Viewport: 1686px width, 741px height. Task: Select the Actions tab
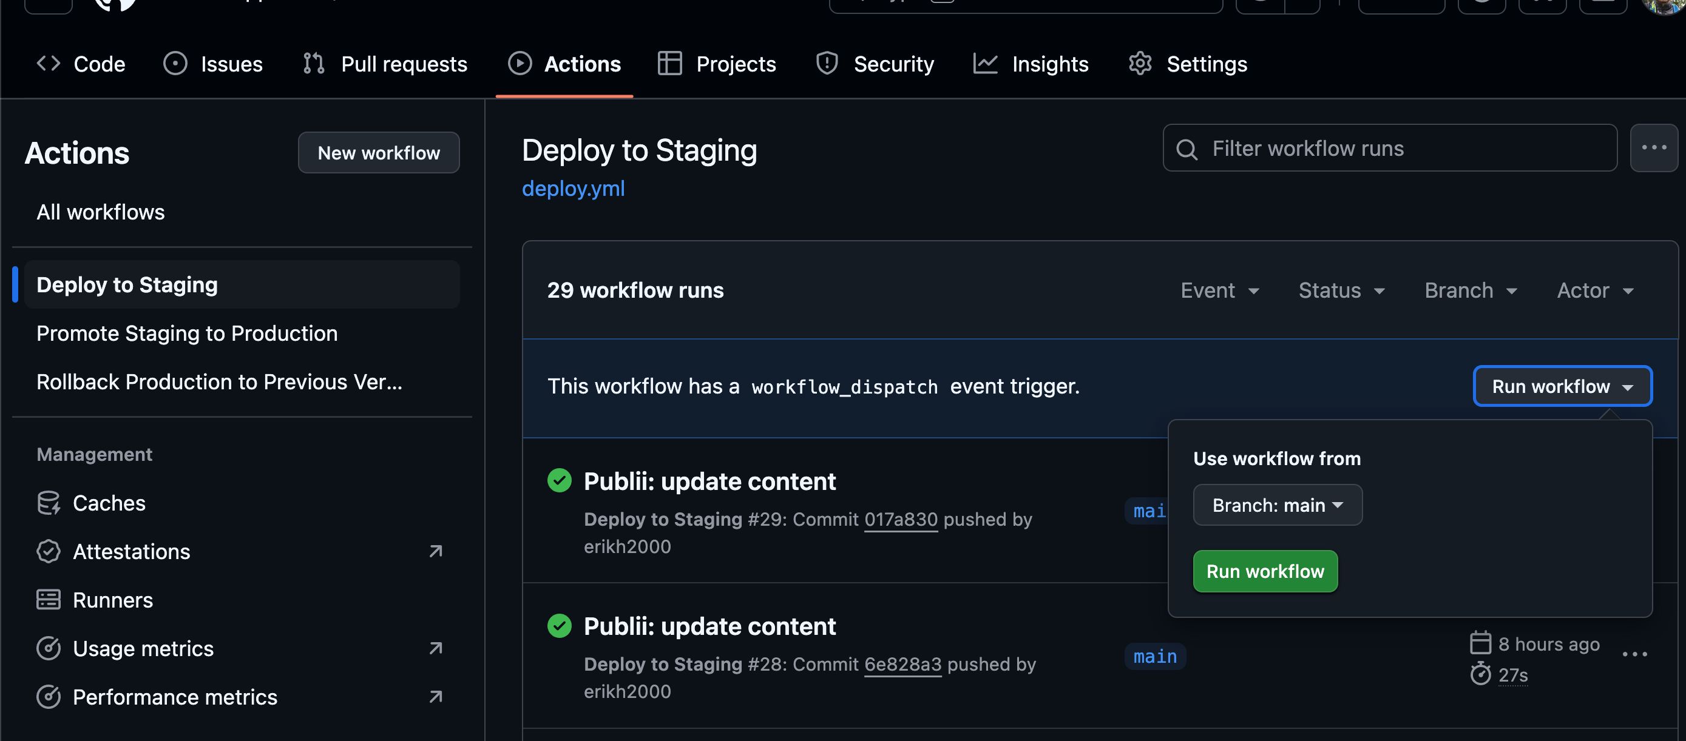coord(564,64)
